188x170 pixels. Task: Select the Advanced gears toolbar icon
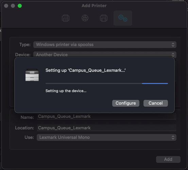[x=123, y=18]
